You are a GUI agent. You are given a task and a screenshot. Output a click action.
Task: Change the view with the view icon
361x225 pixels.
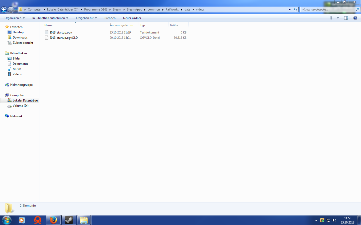click(x=332, y=18)
